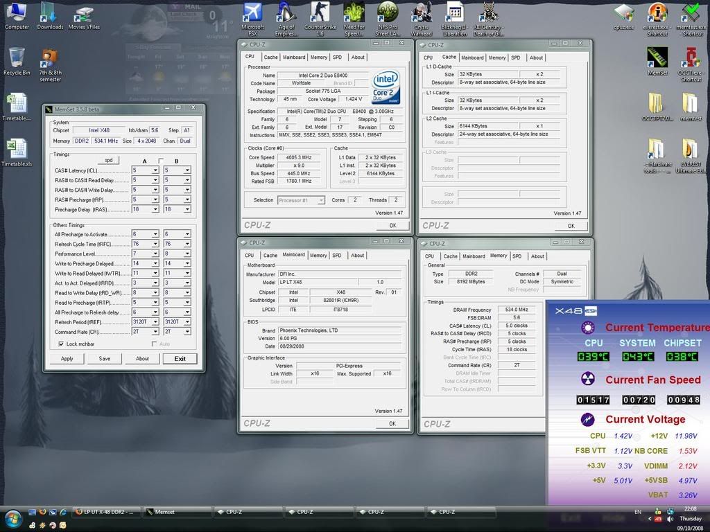Open the Downloads desktop shortcut
Screen dimensions: 710x532
(50, 15)
